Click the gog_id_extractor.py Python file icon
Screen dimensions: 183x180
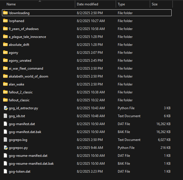coord(5,108)
